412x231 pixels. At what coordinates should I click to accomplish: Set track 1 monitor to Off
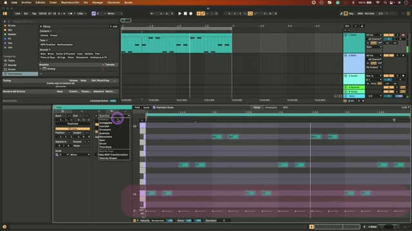click(380, 43)
